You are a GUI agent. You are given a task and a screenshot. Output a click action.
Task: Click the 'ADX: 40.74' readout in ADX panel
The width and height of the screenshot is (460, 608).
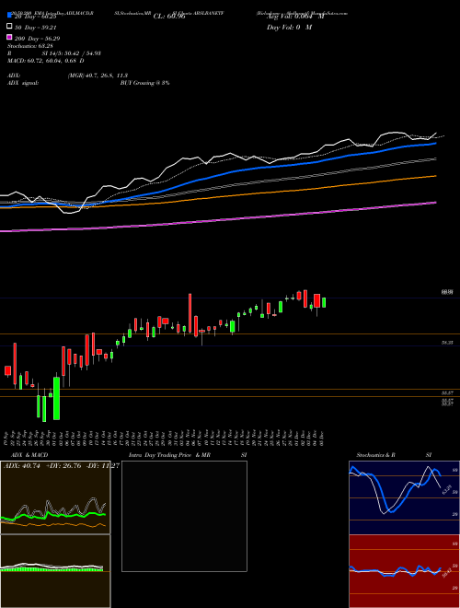point(21,466)
